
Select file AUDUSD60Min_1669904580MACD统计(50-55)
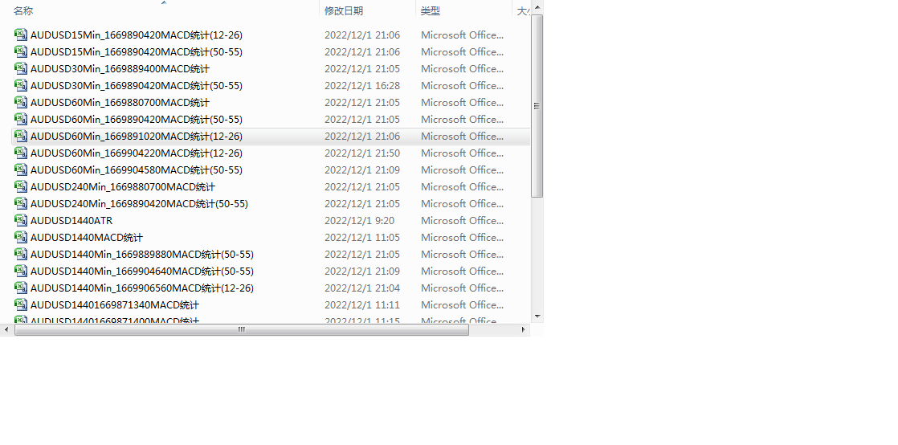[137, 169]
